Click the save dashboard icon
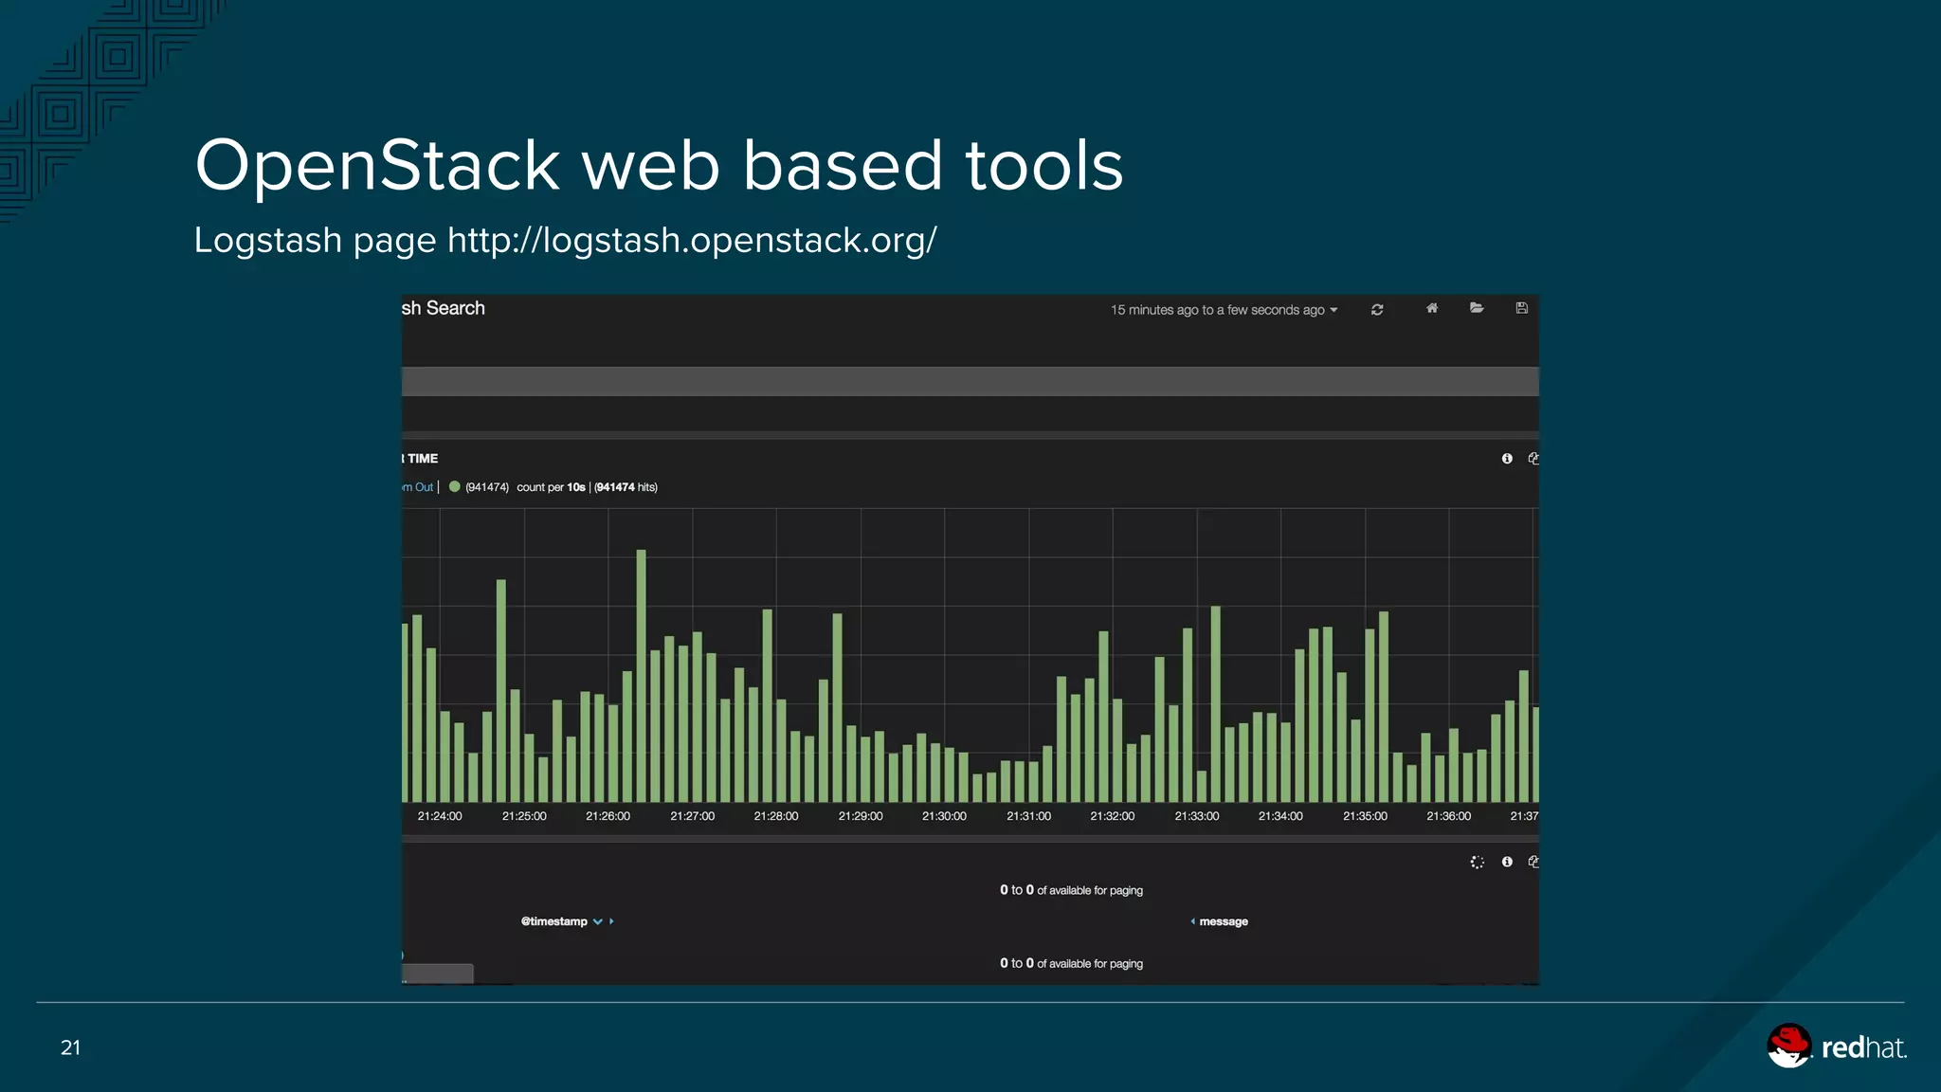The image size is (1941, 1092). (x=1521, y=308)
